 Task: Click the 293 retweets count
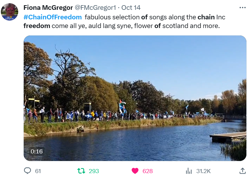[94, 171]
